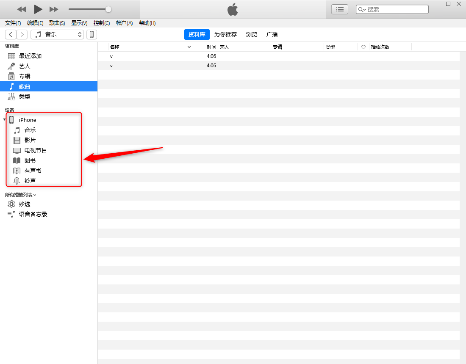Open the 帐户(A) menu
466x364 pixels.
[x=124, y=23]
